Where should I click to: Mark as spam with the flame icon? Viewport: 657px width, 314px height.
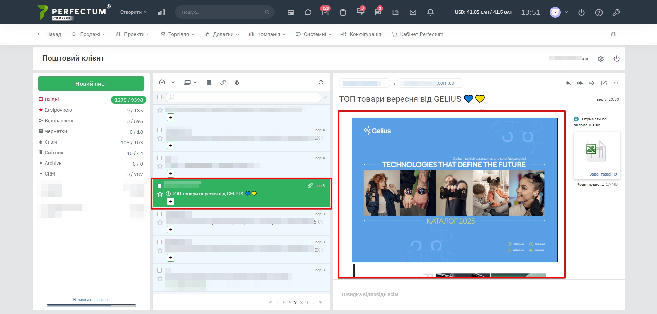pyautogui.click(x=237, y=82)
